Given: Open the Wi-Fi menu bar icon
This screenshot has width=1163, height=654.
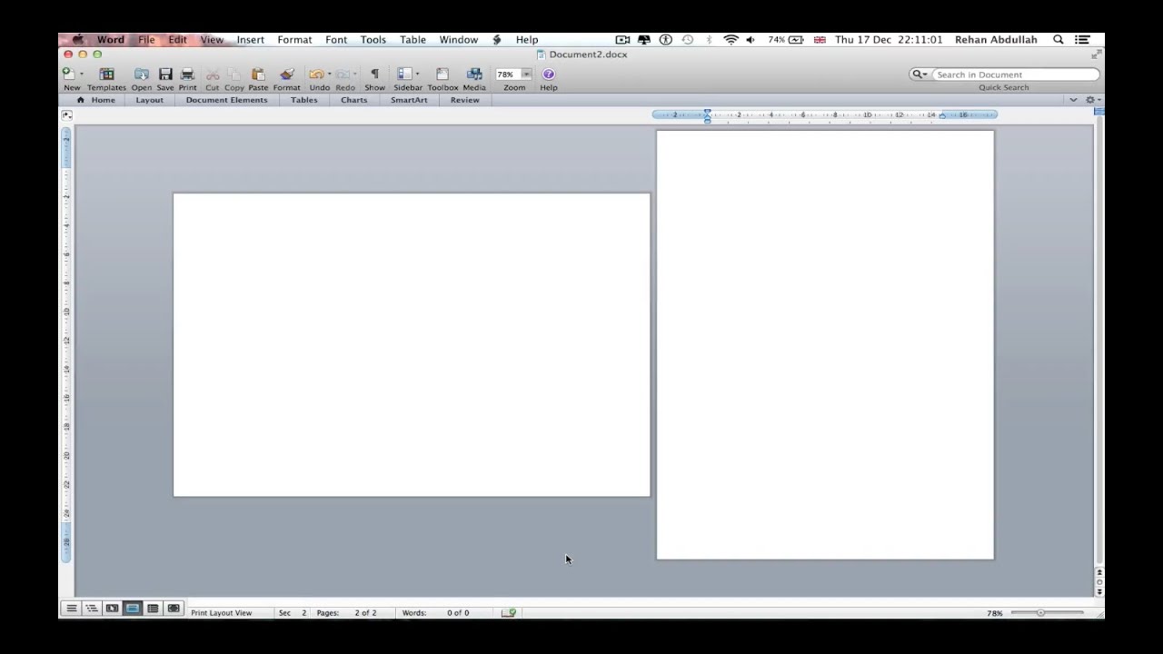Looking at the screenshot, I should (731, 40).
